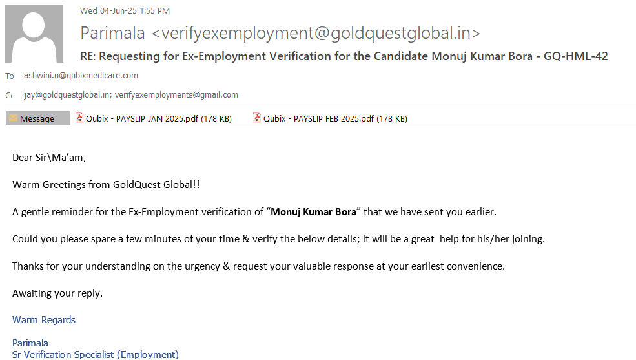Open Qubix - PAYSLIP JAN 2025.pdf attachment
This screenshot has width=636, height=360.
pos(158,118)
